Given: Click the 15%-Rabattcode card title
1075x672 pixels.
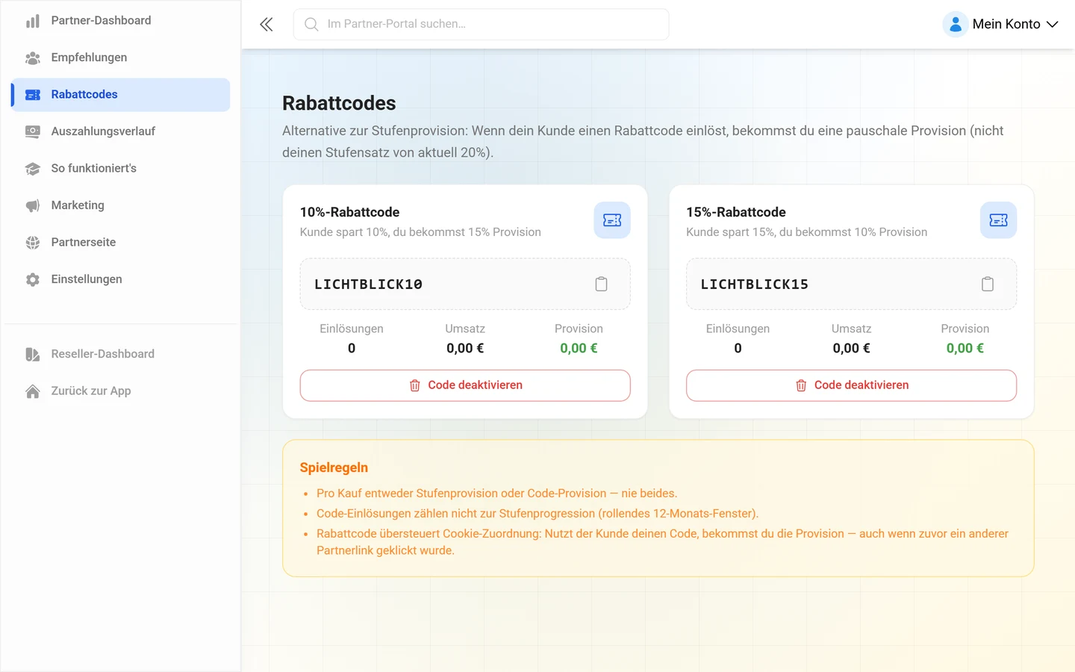Looking at the screenshot, I should 736,212.
